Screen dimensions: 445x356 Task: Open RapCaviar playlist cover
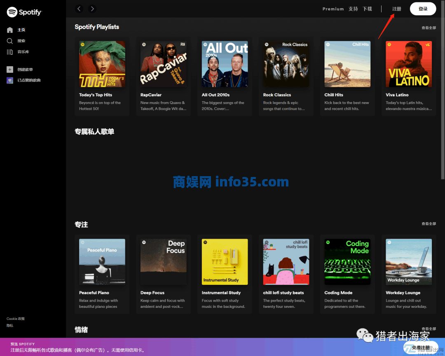164,64
